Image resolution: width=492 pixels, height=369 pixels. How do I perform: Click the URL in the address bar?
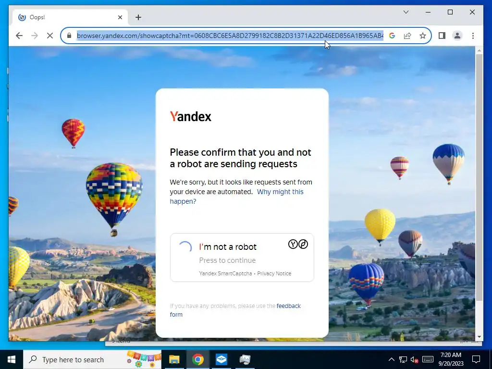pyautogui.click(x=230, y=36)
